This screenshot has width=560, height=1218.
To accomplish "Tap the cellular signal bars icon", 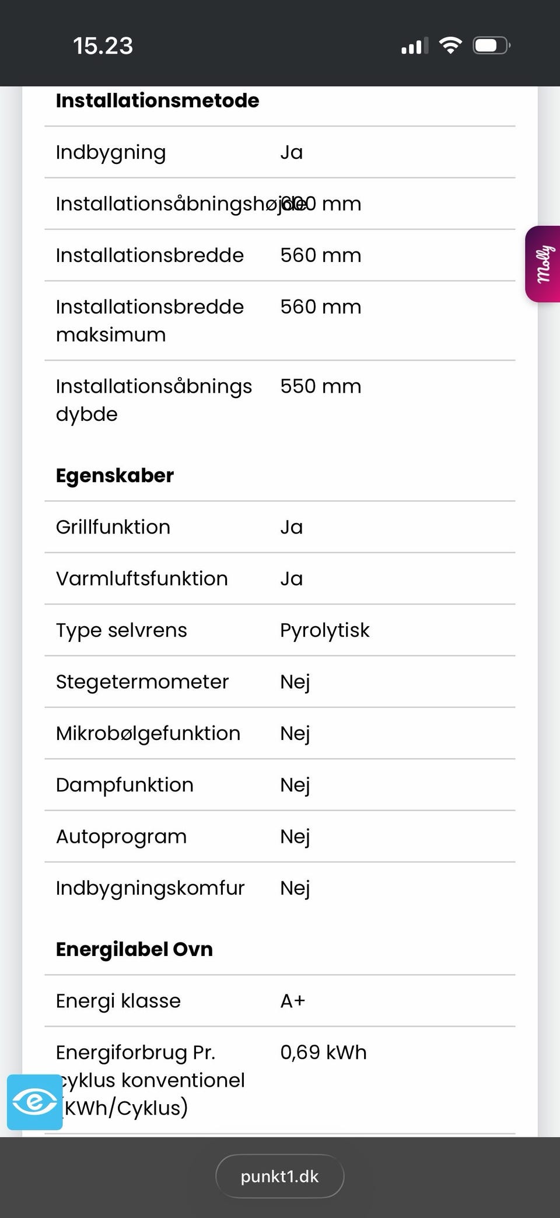I will coord(415,46).
